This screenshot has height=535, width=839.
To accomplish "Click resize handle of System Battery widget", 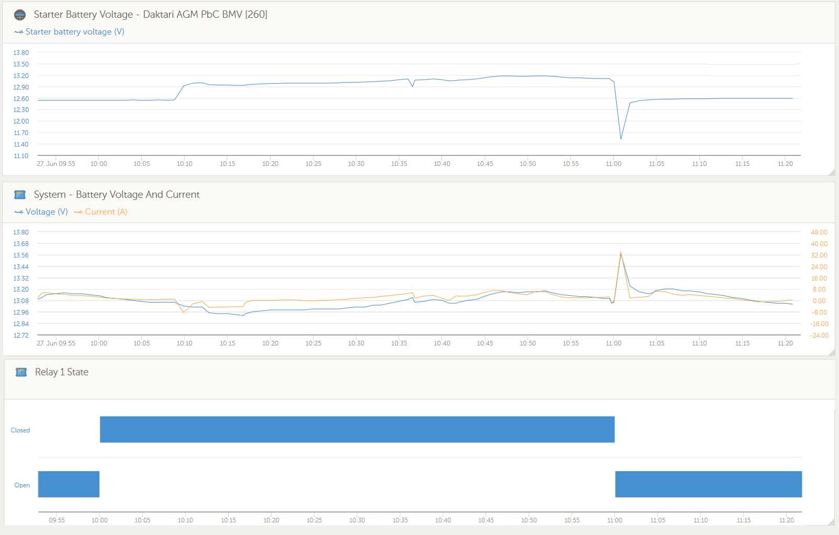I will tap(832, 352).
